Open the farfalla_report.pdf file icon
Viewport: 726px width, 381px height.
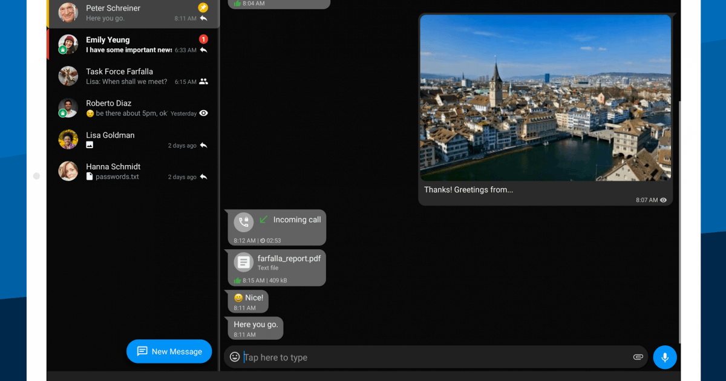click(x=244, y=262)
